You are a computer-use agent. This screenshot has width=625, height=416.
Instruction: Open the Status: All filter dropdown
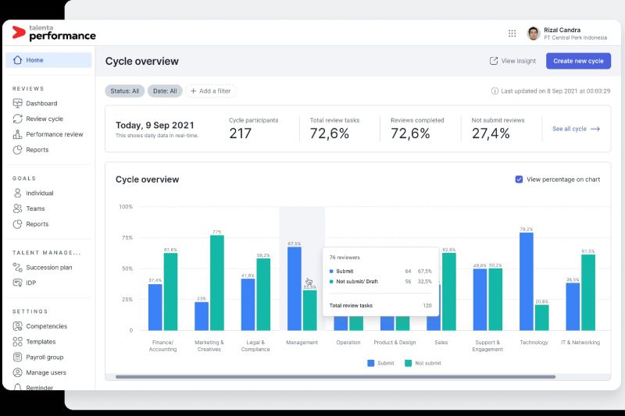pos(124,91)
